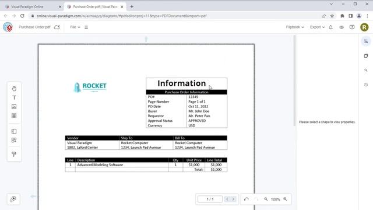This screenshot has width=373, height=210.
Task: Select the Image insert tool
Action: point(14,107)
